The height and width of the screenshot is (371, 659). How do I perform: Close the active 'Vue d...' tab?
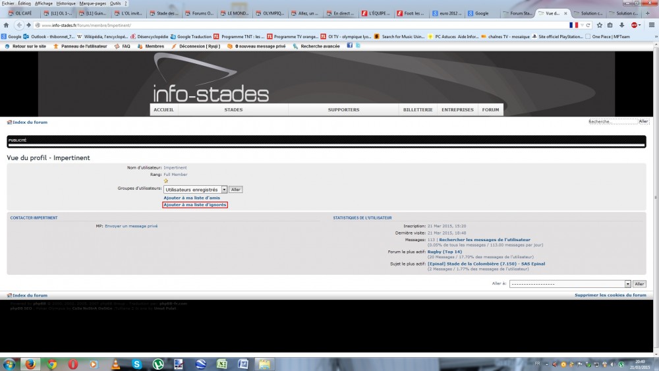tap(565, 13)
